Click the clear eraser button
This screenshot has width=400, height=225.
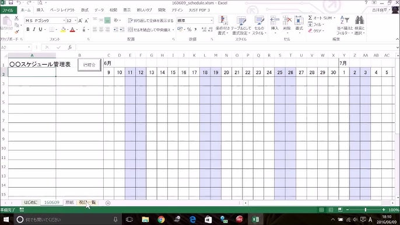point(316,31)
